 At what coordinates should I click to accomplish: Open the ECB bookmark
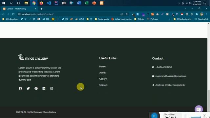[46, 19]
